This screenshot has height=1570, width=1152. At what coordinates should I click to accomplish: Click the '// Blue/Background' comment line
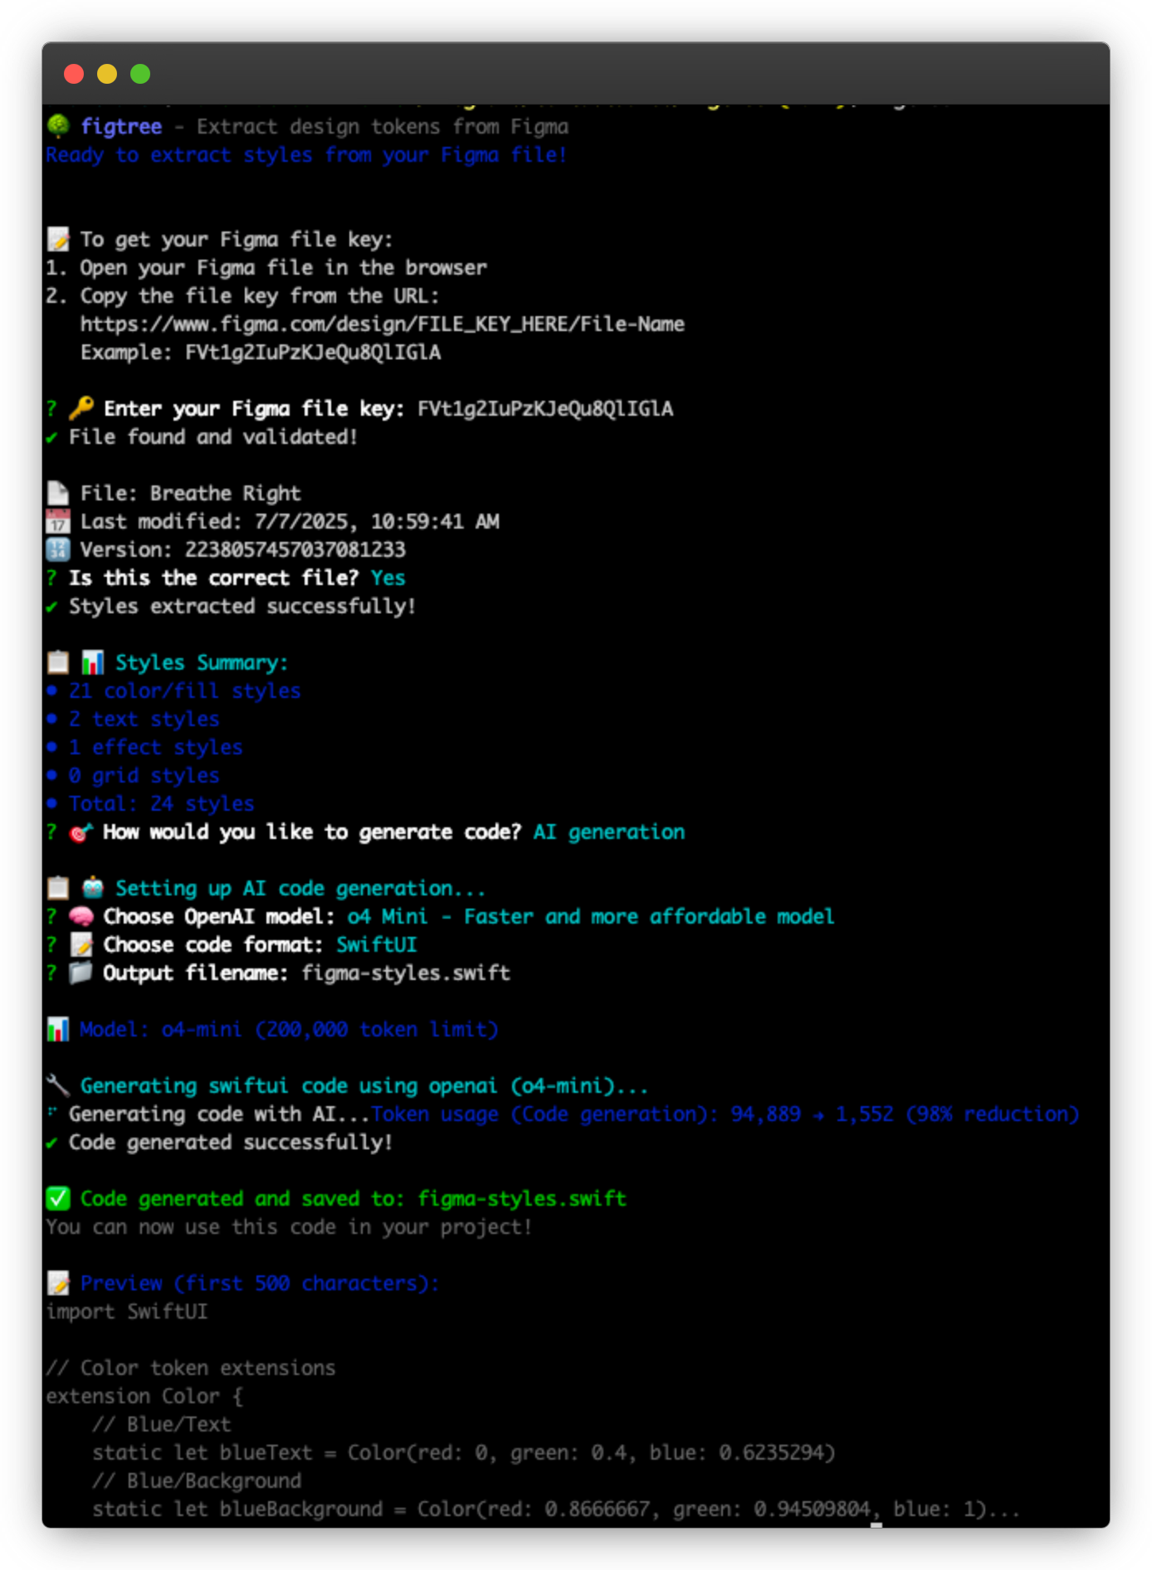(x=197, y=1480)
